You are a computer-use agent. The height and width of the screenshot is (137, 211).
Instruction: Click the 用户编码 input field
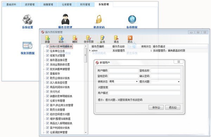[123, 71]
